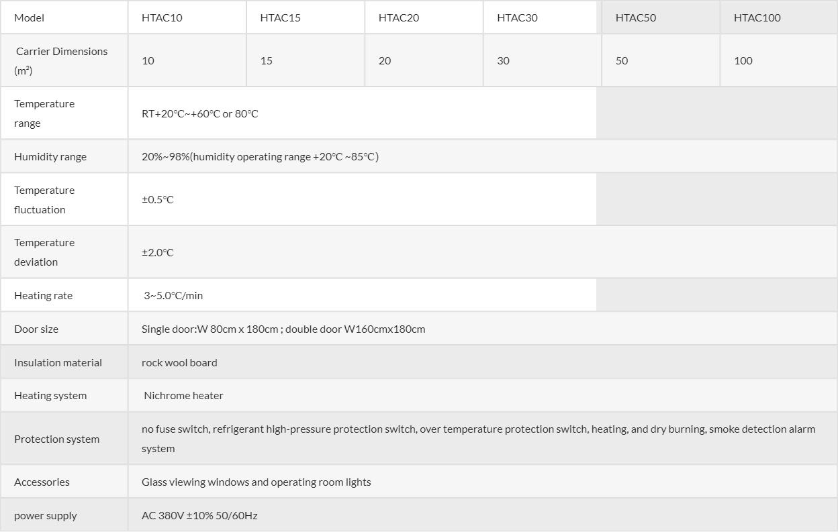Select the HTAC30 header cell
The width and height of the screenshot is (838, 532).
click(x=540, y=17)
